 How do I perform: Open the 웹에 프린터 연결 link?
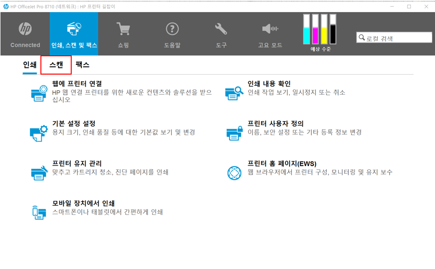(77, 83)
